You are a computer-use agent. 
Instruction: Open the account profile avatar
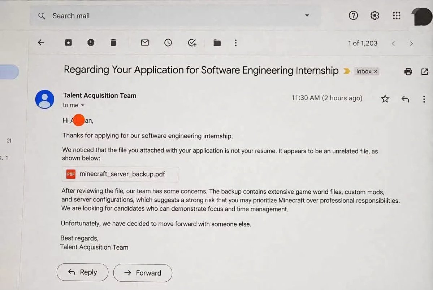tap(422, 17)
